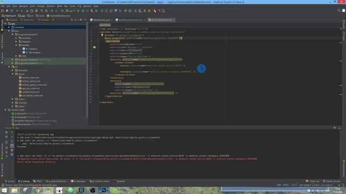Expand the drawable folder
The height and width of the screenshot is (194, 346).
click(12, 71)
